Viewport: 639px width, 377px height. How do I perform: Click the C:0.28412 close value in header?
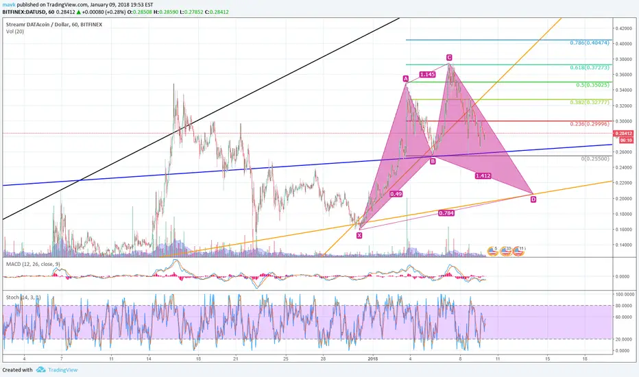tap(217, 12)
